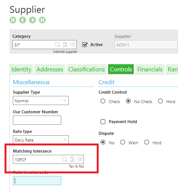Select Credit Control No Check option
The height and width of the screenshot is (193, 178).
128,101
